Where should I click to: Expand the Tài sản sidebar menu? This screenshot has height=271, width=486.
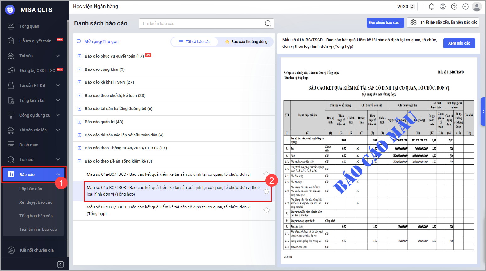(x=58, y=56)
